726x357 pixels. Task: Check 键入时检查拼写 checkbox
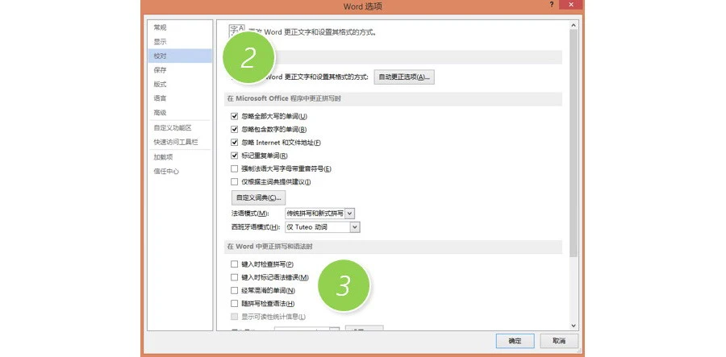tap(234, 264)
